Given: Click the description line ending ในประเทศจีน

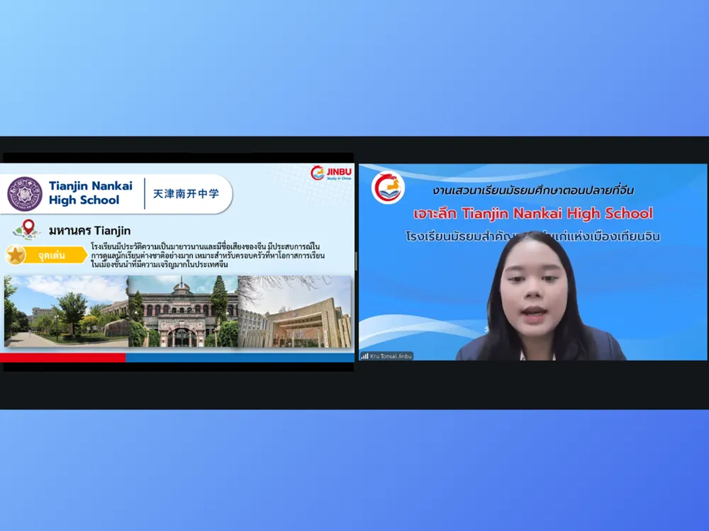Looking at the screenshot, I should coord(159,265).
